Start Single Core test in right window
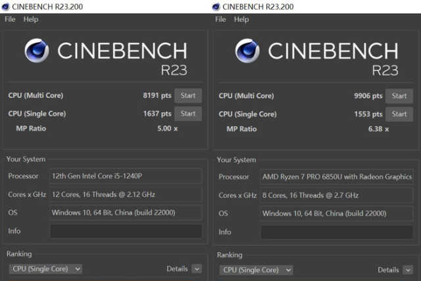The width and height of the screenshot is (421, 281). [399, 114]
